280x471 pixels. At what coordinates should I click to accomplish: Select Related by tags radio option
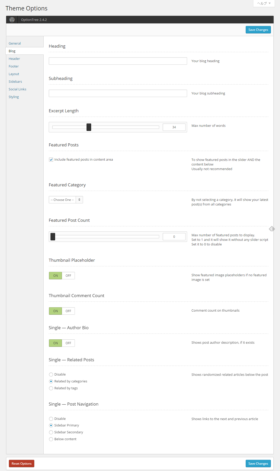coord(51,388)
